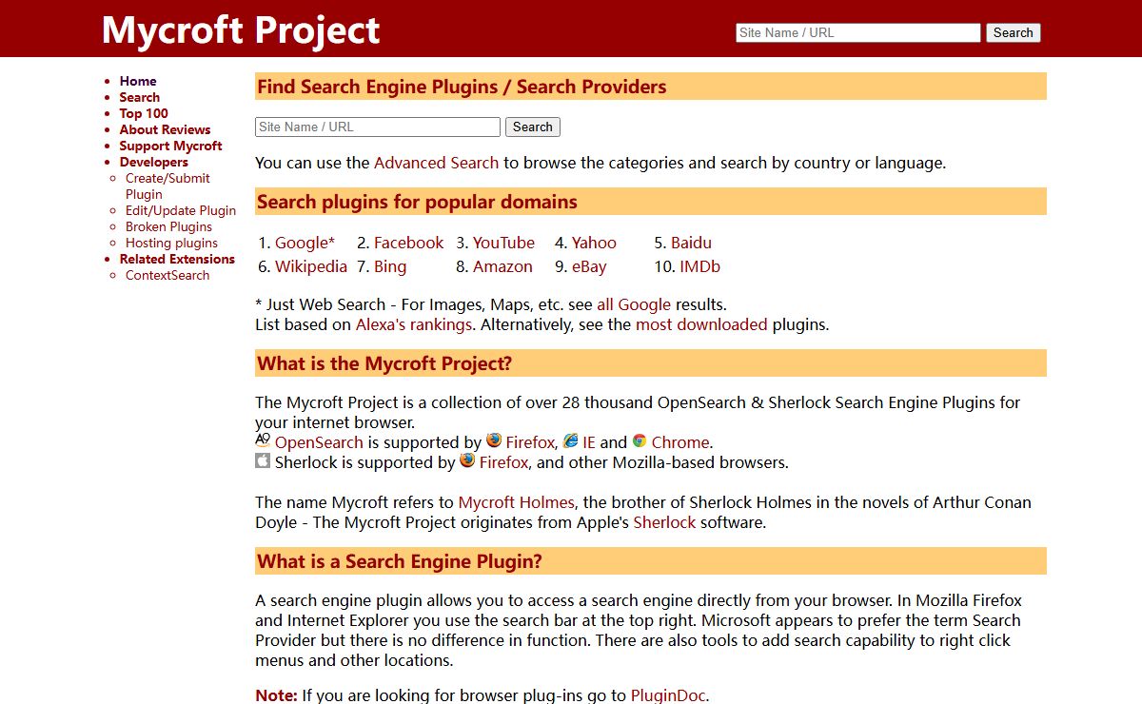Focus the header Site Name / URL field
This screenshot has width=1142, height=704.
(x=858, y=32)
